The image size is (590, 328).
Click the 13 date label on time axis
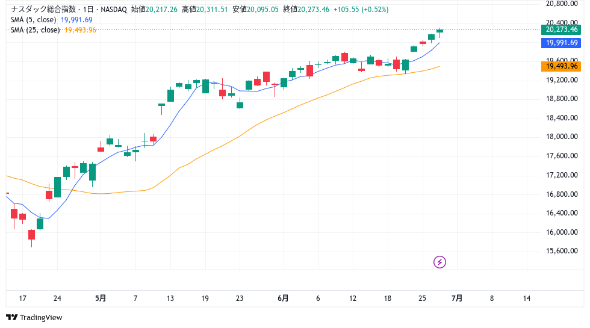click(x=170, y=299)
